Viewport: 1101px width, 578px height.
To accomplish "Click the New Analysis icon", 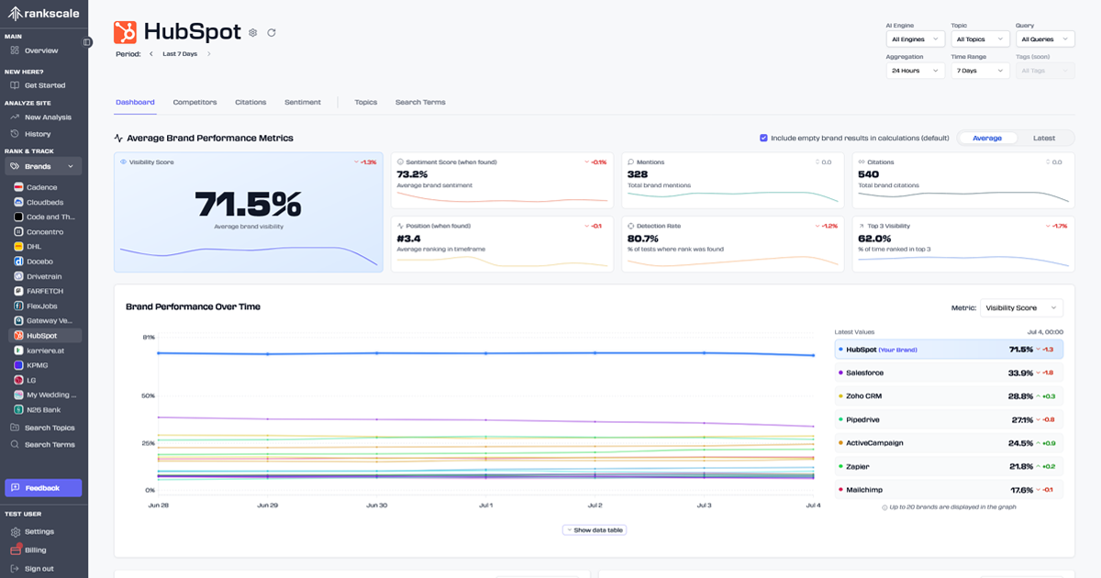I will pos(17,117).
